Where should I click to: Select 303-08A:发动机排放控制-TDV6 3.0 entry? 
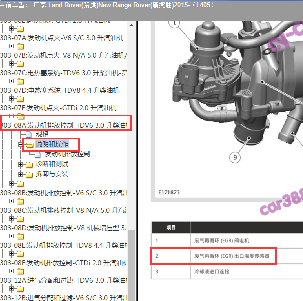pyautogui.click(x=64, y=125)
